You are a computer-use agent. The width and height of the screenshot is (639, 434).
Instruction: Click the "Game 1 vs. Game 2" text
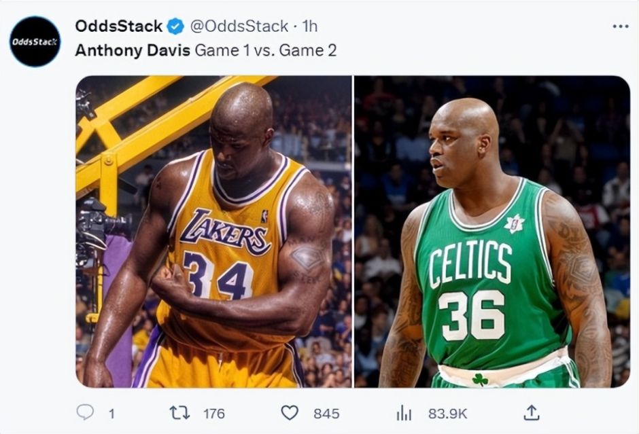(x=266, y=50)
